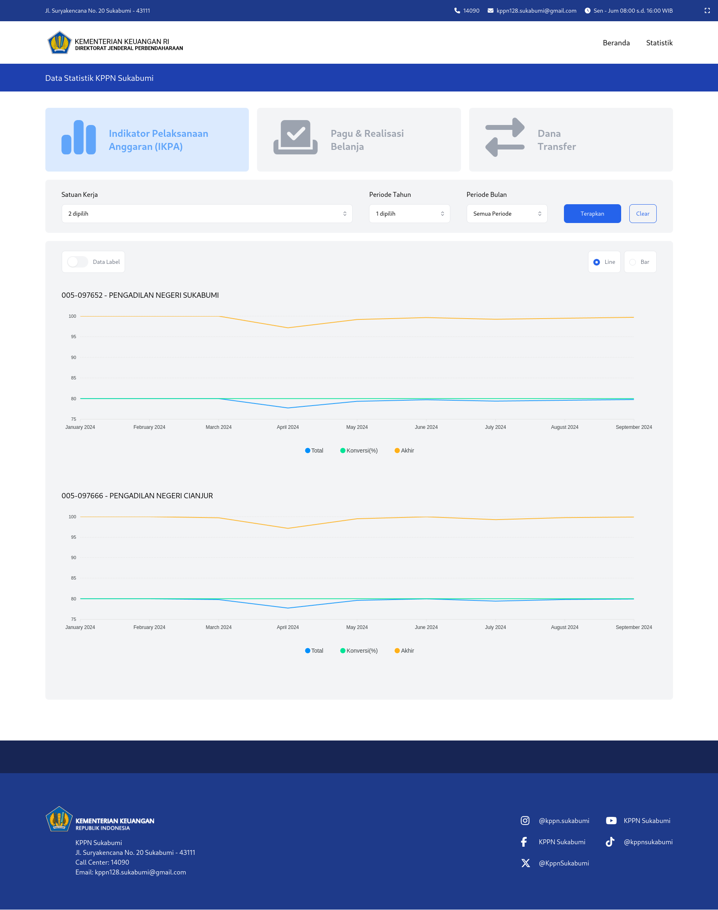
Task: Go to the Beranda menu item
Action: [616, 43]
